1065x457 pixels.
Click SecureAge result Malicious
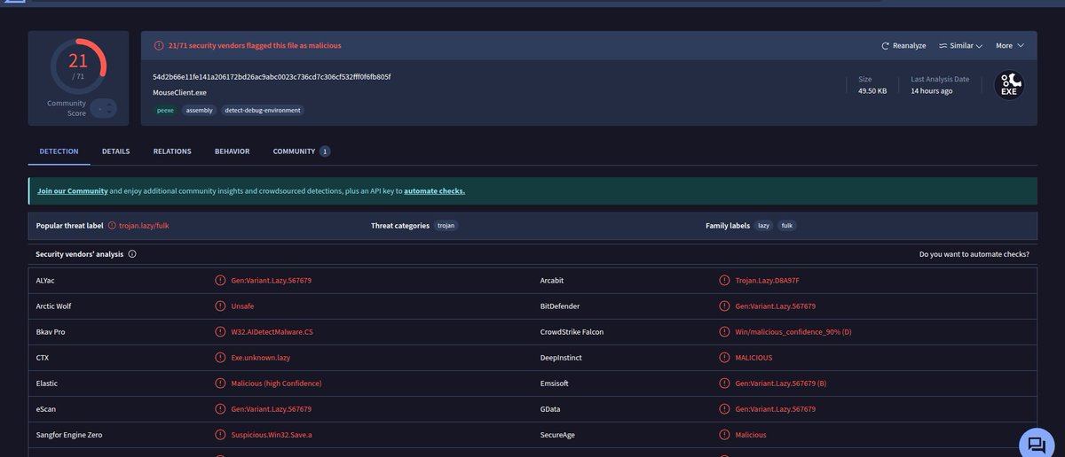(751, 435)
